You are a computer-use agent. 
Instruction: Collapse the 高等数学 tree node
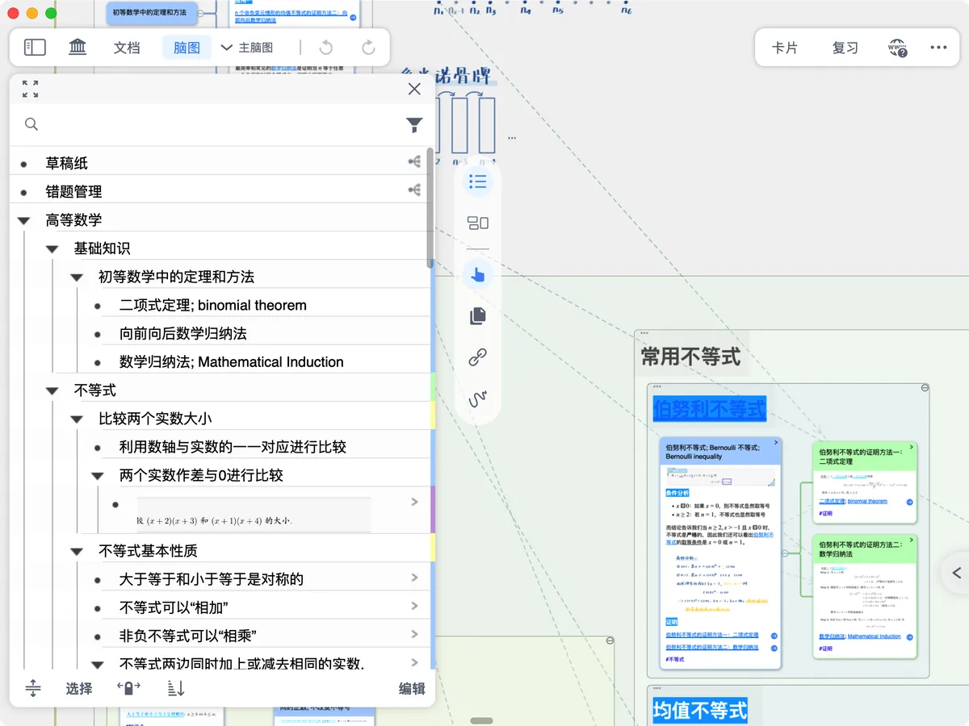tap(23, 220)
